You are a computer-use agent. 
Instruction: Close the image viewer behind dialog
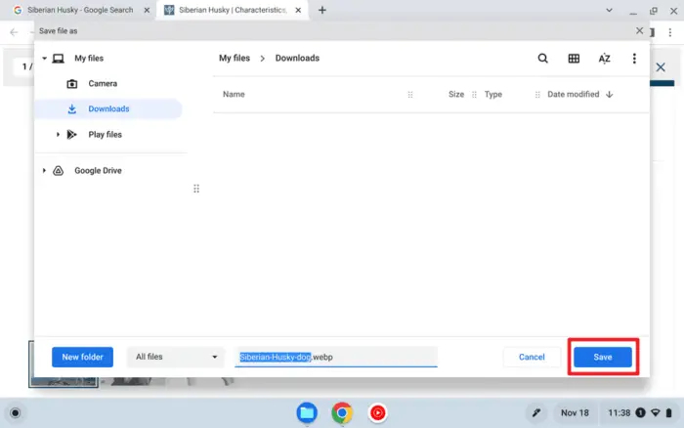click(x=661, y=67)
